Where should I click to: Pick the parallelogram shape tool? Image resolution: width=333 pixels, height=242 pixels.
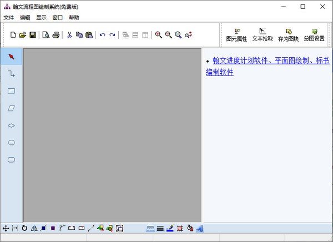click(11, 108)
